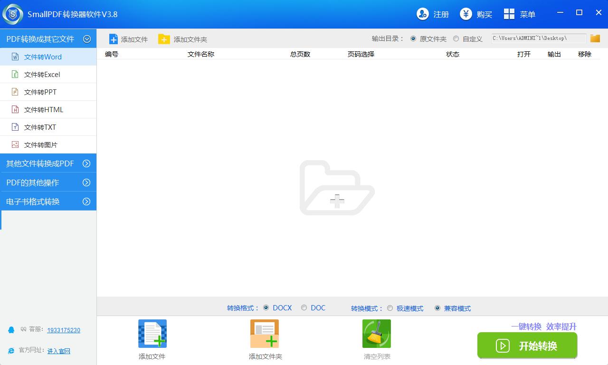This screenshot has width=608, height=365.
Task: Click the 清空列表 broom icon
Action: [376, 334]
